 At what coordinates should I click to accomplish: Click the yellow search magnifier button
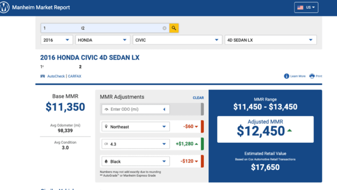click(x=174, y=28)
